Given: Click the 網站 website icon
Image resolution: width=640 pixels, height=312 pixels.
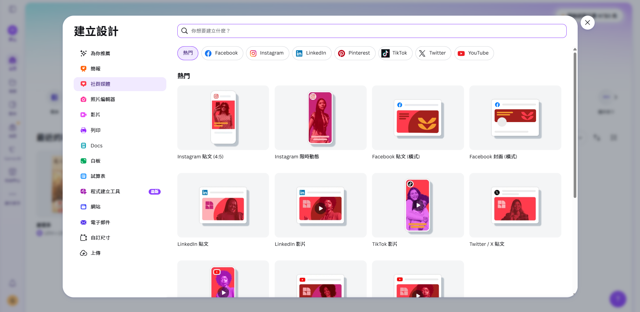Looking at the screenshot, I should point(83,207).
